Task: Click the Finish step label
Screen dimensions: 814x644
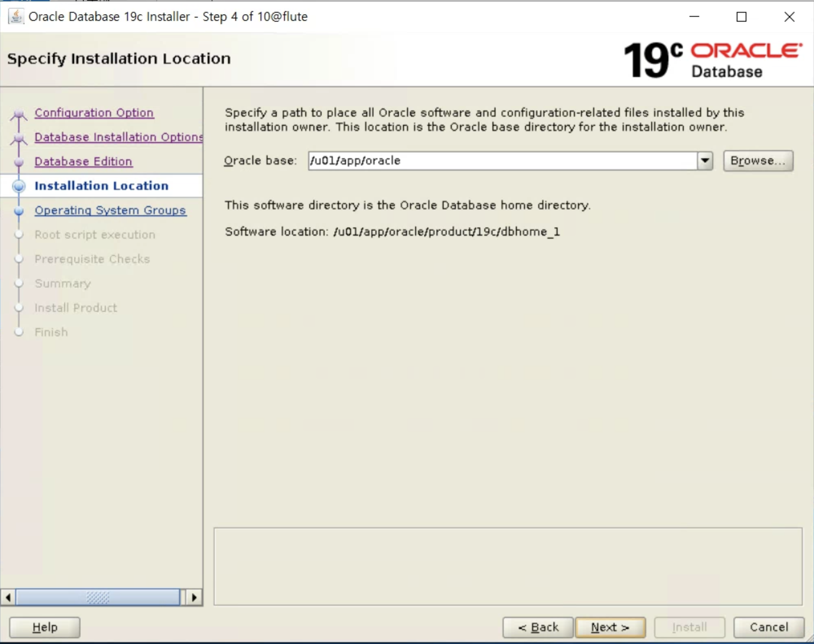Action: click(52, 332)
